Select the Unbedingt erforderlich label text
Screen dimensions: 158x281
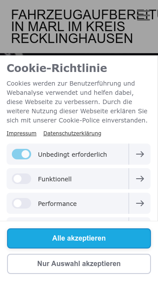[x=72, y=155]
